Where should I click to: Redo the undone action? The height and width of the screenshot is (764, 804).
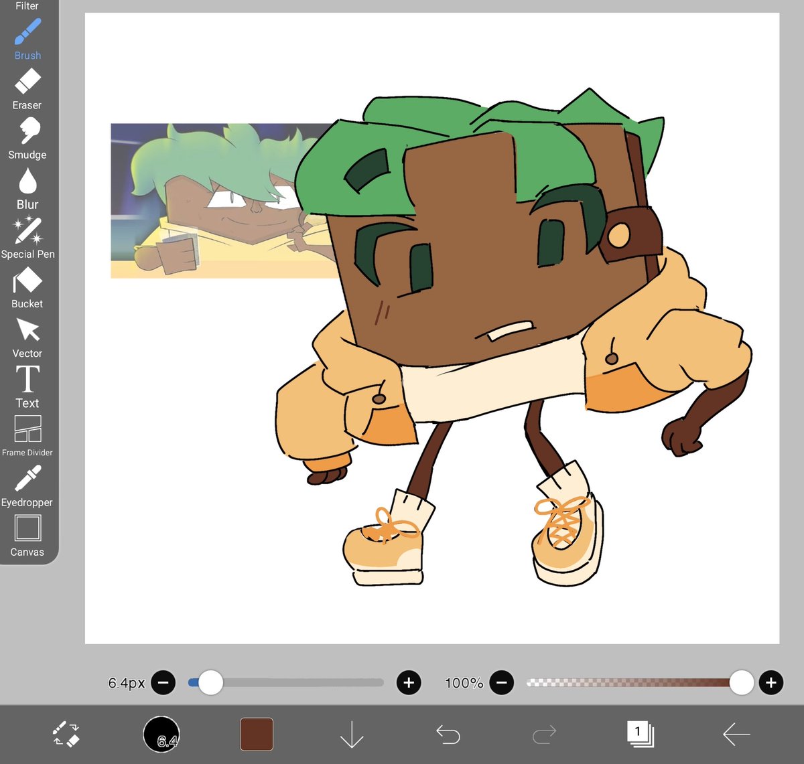544,735
